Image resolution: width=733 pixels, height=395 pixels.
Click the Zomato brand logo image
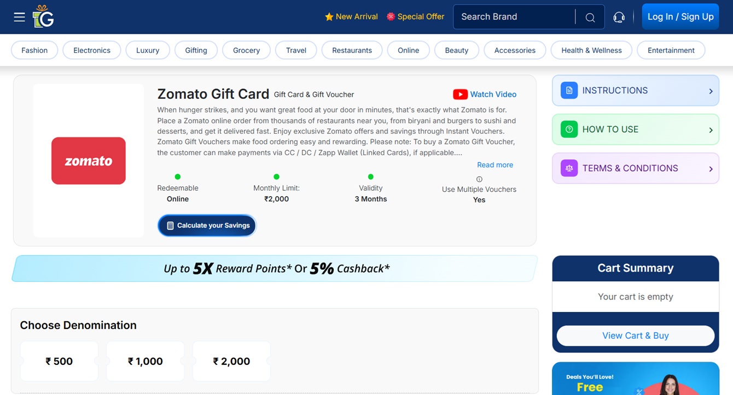[89, 161]
